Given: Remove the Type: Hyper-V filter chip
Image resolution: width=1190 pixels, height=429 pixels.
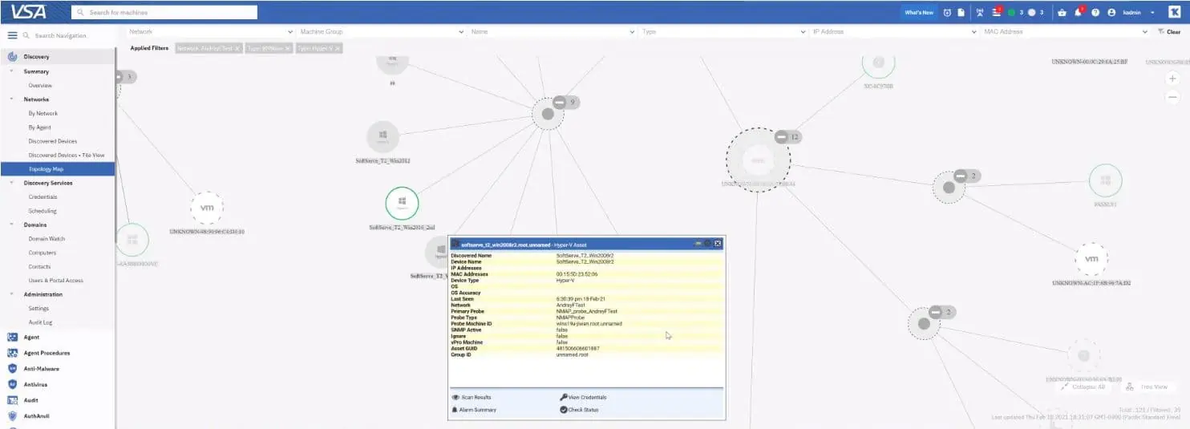Looking at the screenshot, I should (338, 48).
